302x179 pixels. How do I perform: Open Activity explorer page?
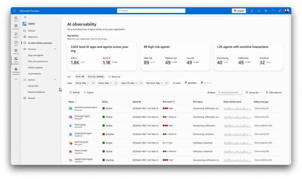tap(35, 68)
